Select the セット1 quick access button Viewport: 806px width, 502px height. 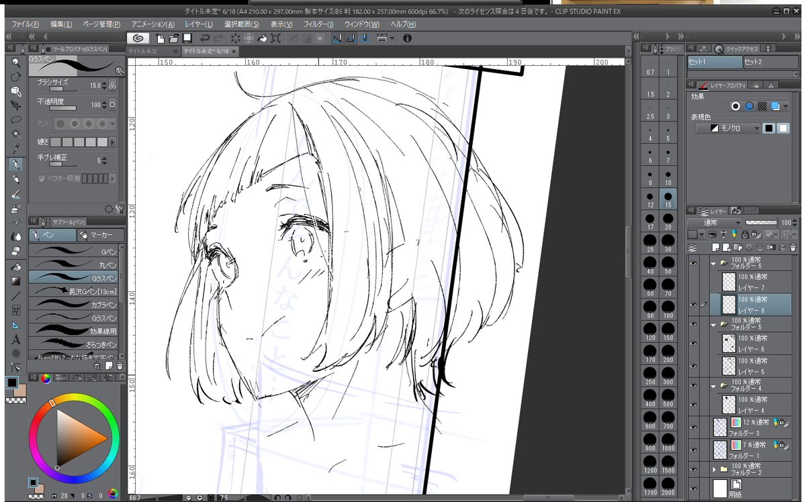coord(714,62)
